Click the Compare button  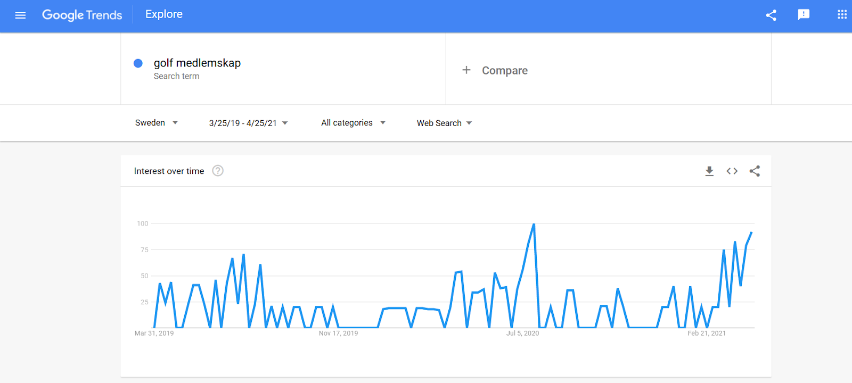coord(504,70)
